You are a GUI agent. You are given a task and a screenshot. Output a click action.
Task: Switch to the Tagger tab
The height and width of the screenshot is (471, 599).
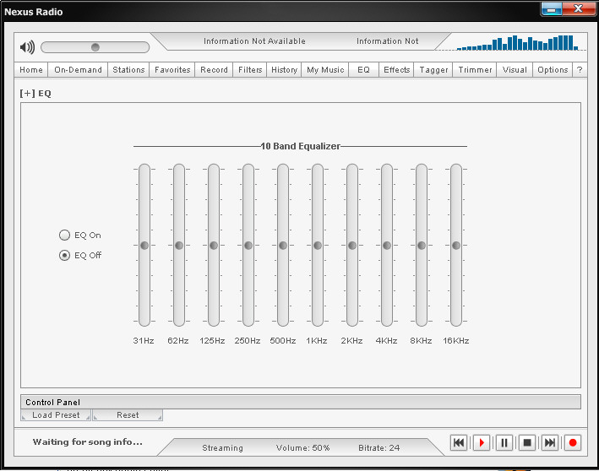click(x=433, y=70)
